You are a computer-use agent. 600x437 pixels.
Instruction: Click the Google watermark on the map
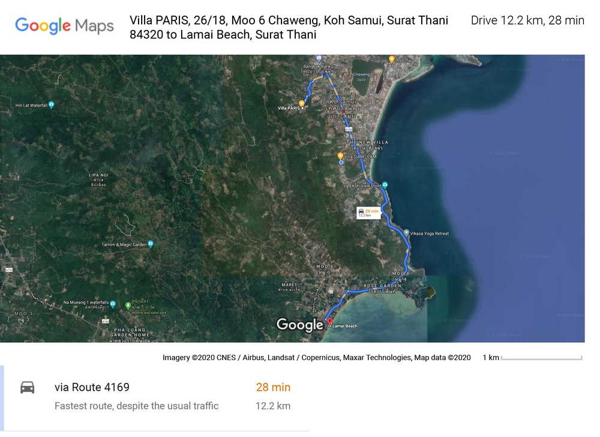[299, 325]
